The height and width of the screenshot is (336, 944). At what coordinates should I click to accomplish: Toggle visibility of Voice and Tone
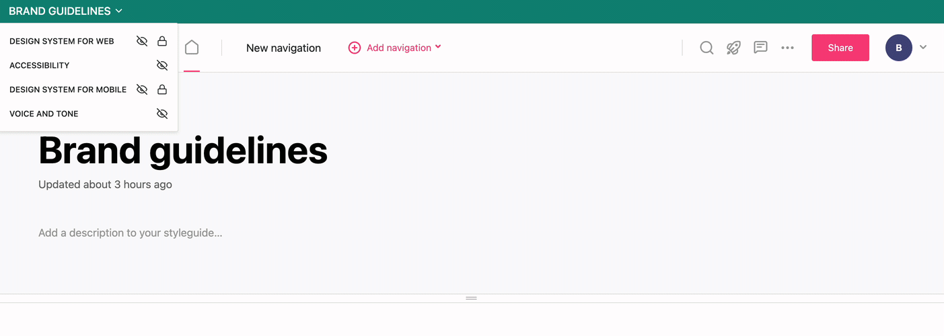click(x=162, y=114)
